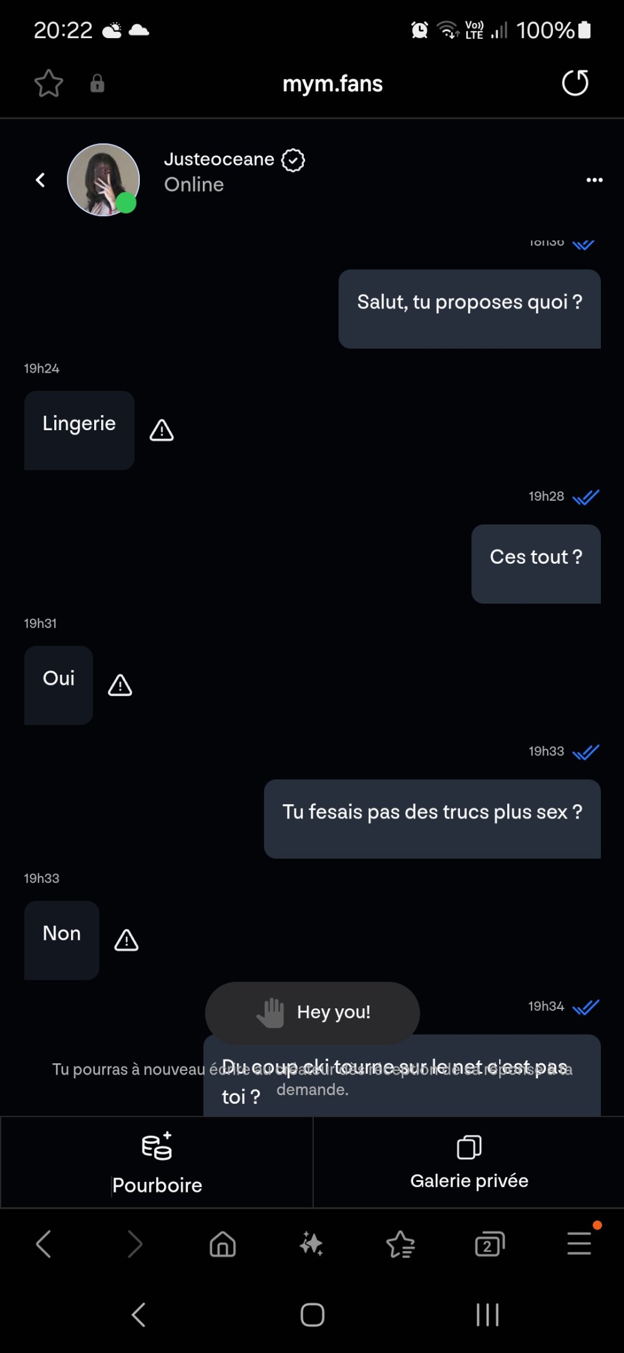
Task: Tap the mym.fans address bar
Action: (x=333, y=84)
